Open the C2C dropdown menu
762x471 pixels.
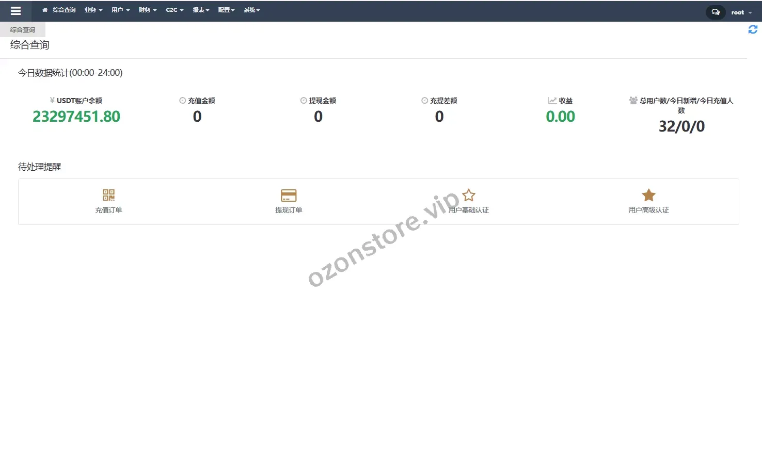(x=174, y=10)
